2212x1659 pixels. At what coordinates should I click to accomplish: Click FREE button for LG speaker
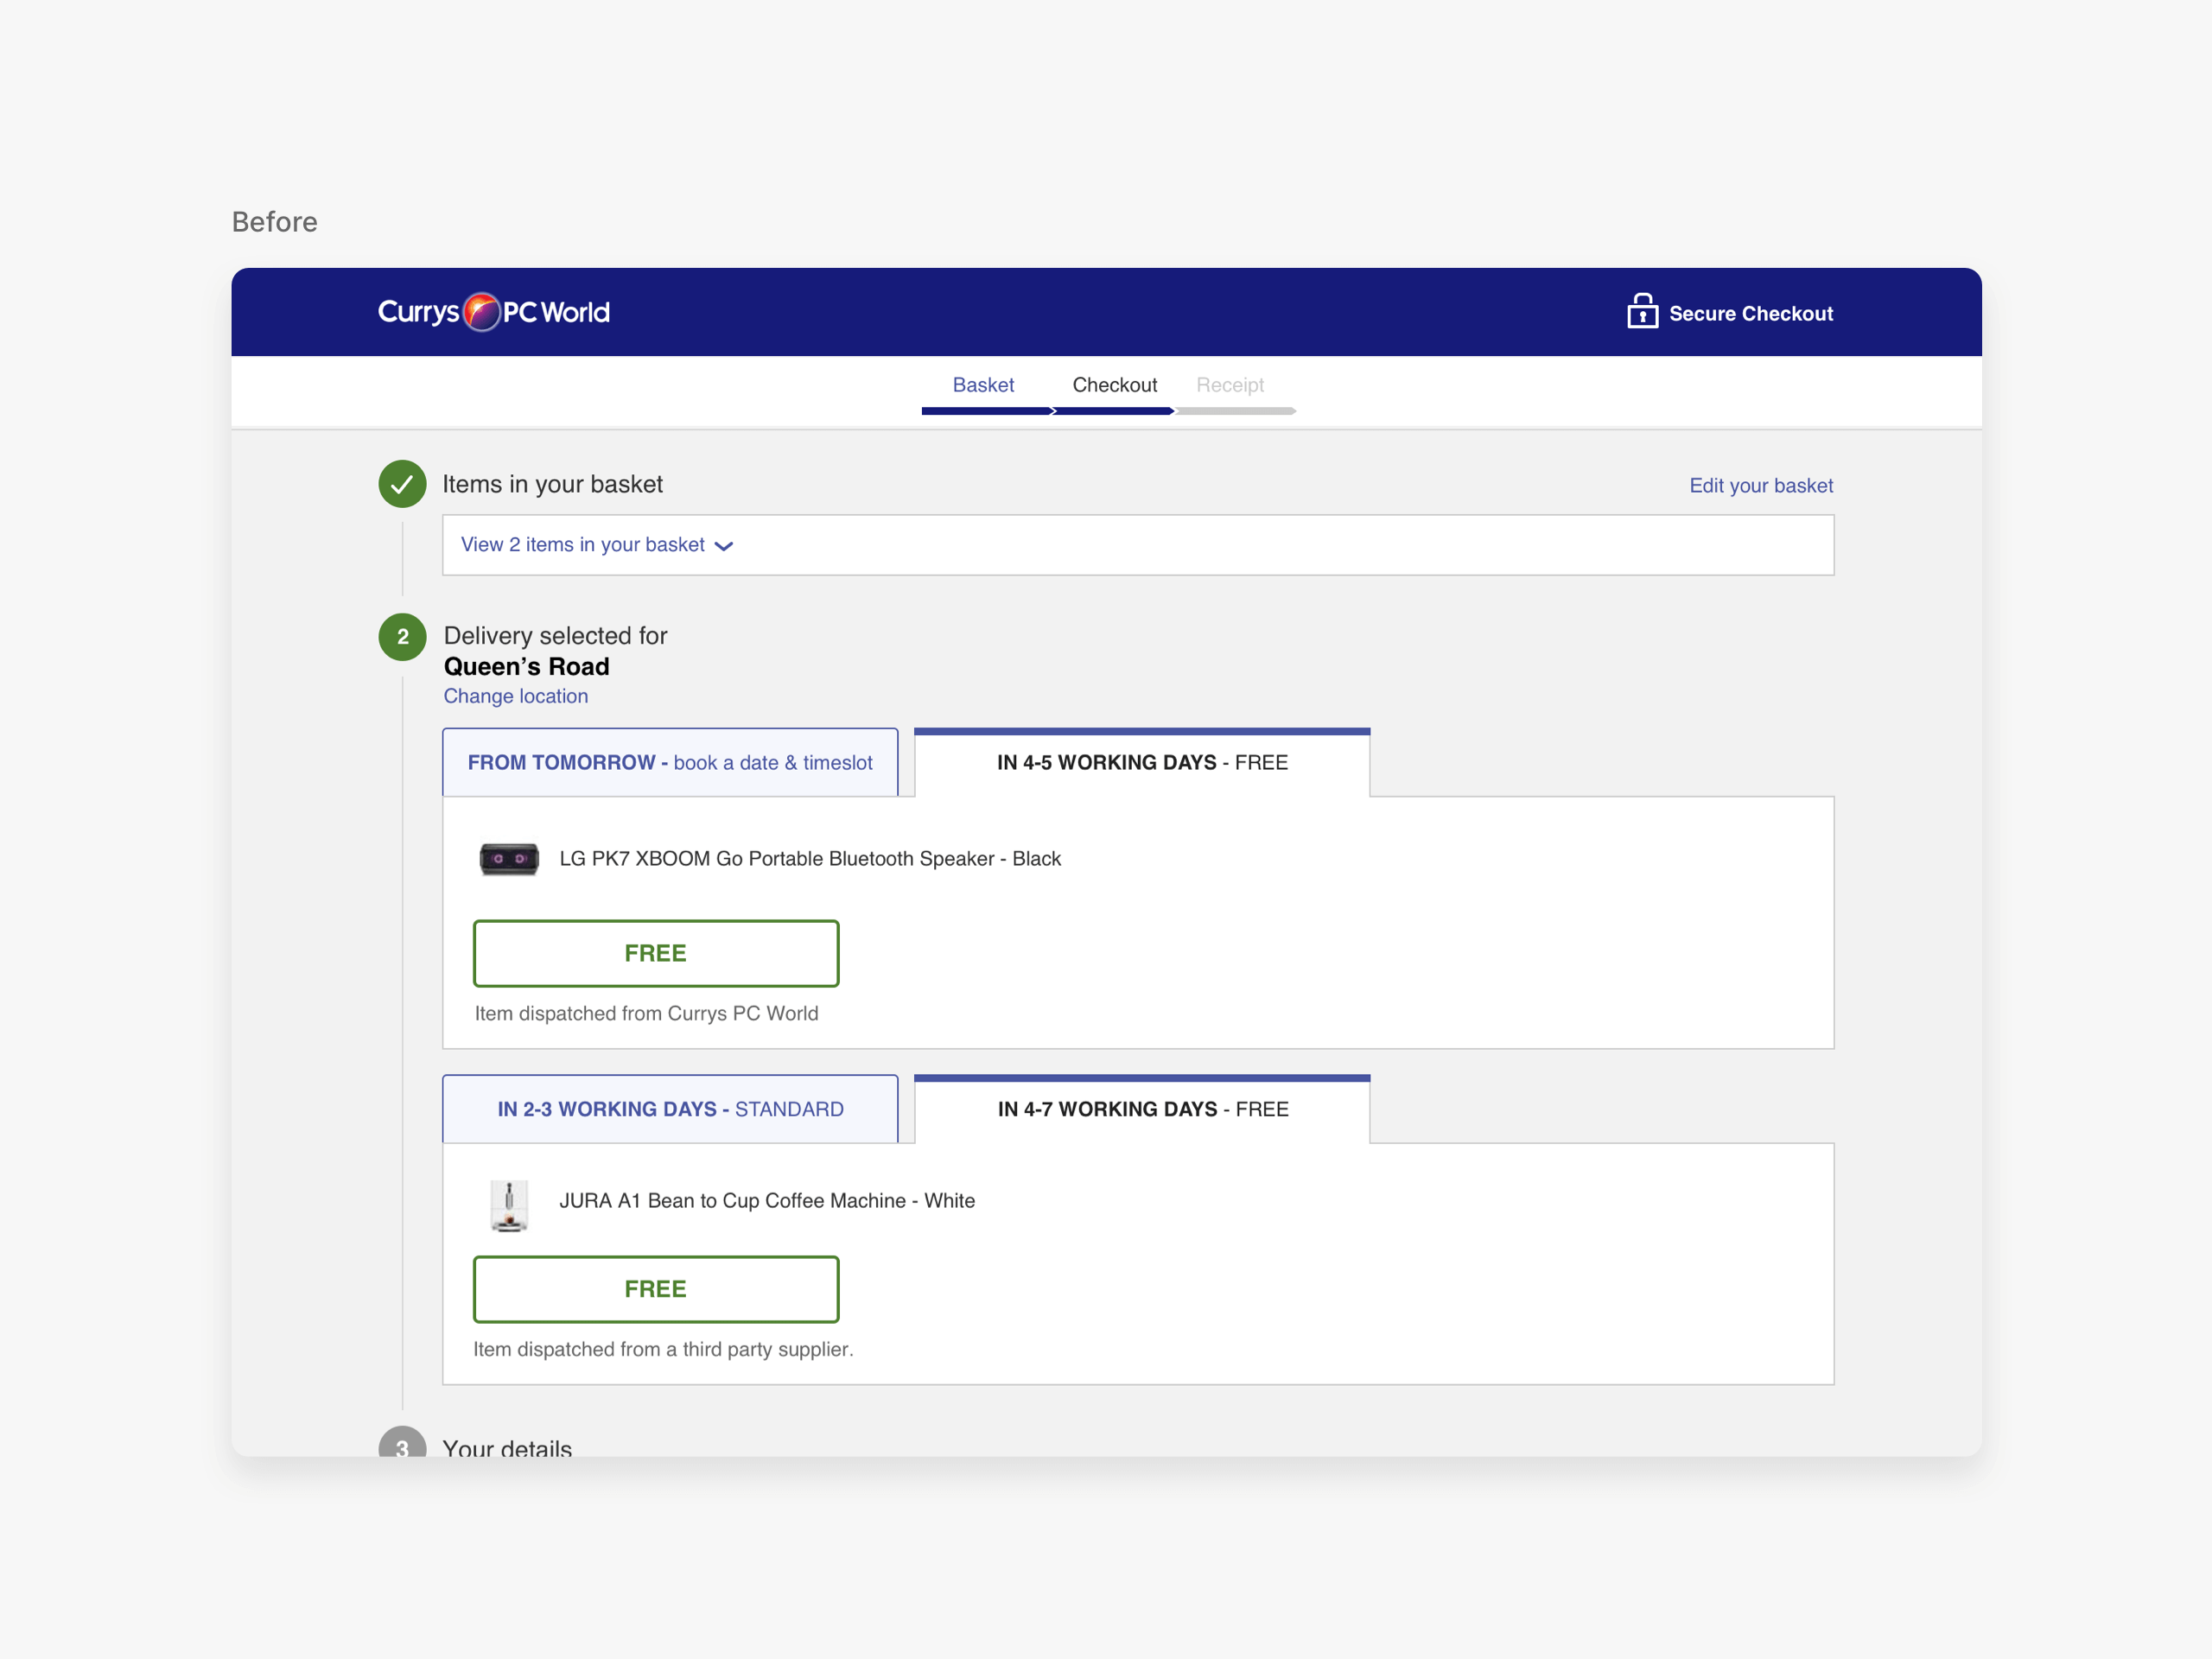656,953
